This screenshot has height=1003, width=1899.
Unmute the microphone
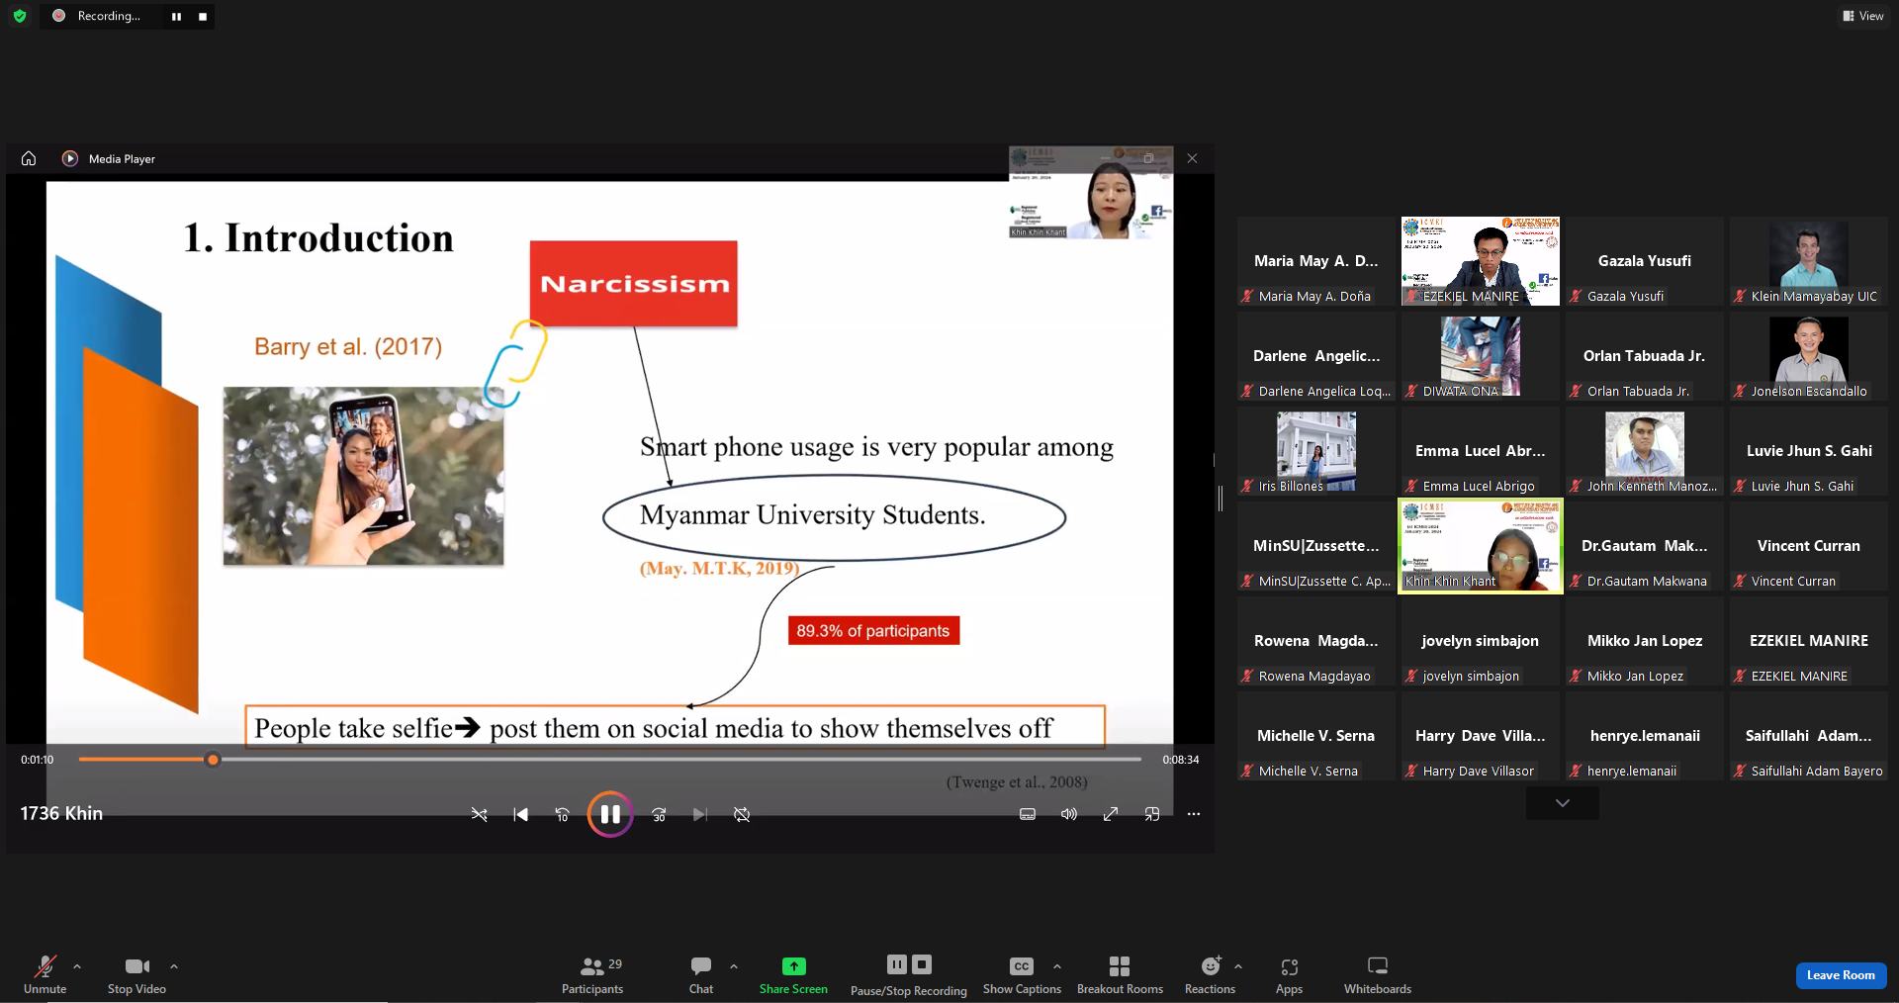[x=45, y=973]
